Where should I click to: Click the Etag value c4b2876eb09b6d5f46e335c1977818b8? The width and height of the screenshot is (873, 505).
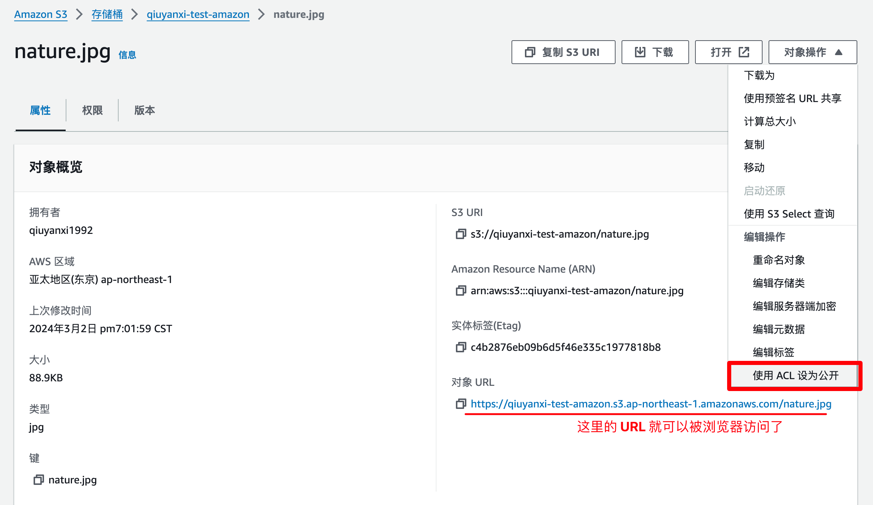pos(566,347)
